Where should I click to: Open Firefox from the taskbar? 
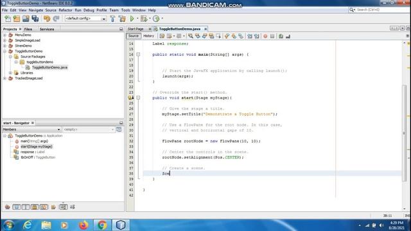tap(83, 225)
